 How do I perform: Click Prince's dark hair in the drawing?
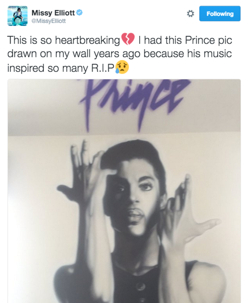133,153
